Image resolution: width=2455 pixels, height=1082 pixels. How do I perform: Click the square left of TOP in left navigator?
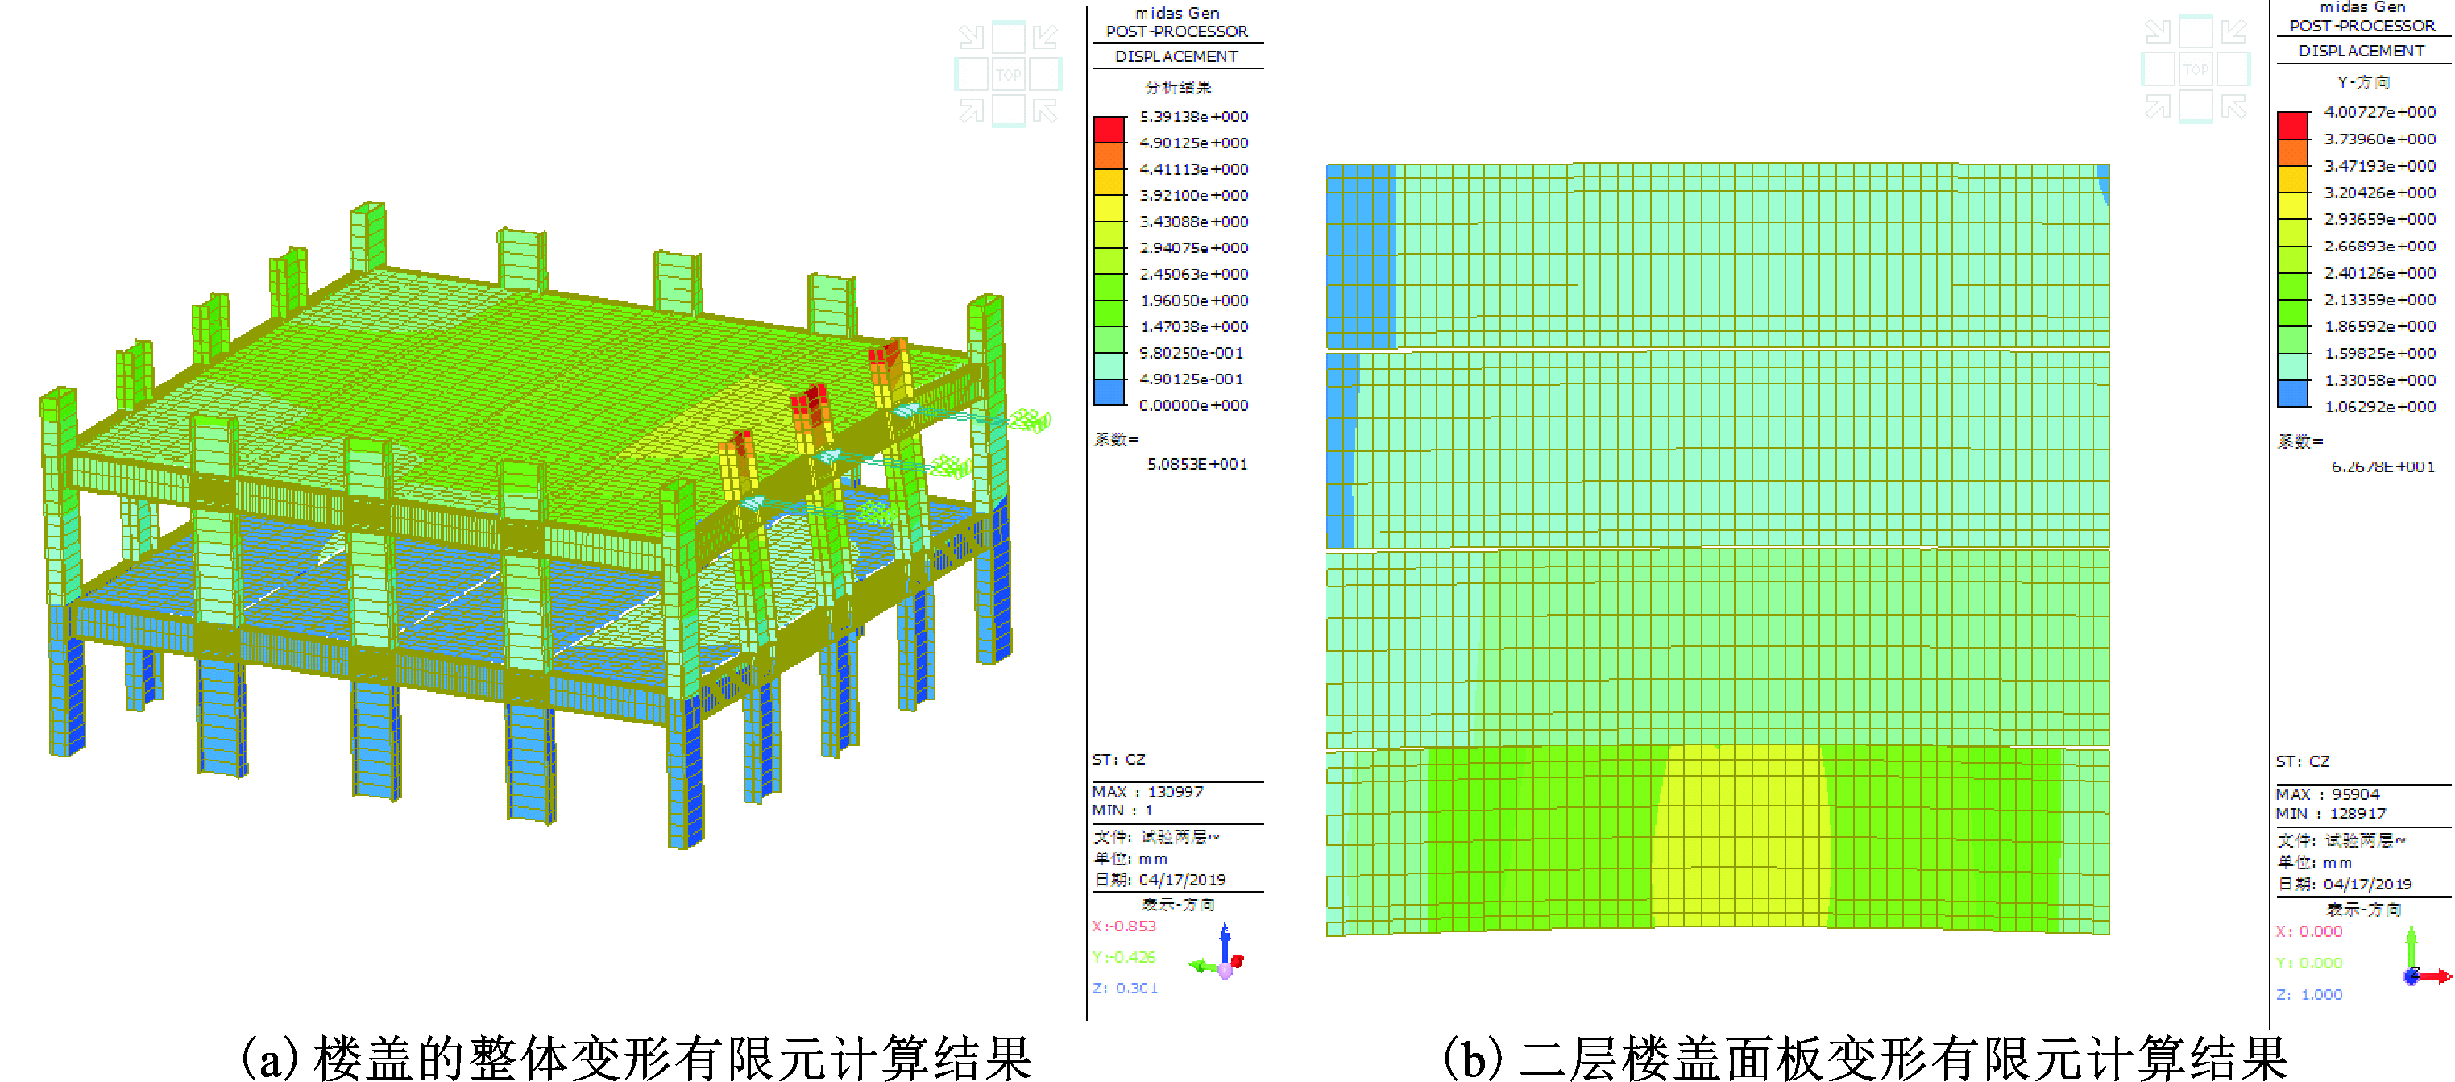pyautogui.click(x=971, y=74)
